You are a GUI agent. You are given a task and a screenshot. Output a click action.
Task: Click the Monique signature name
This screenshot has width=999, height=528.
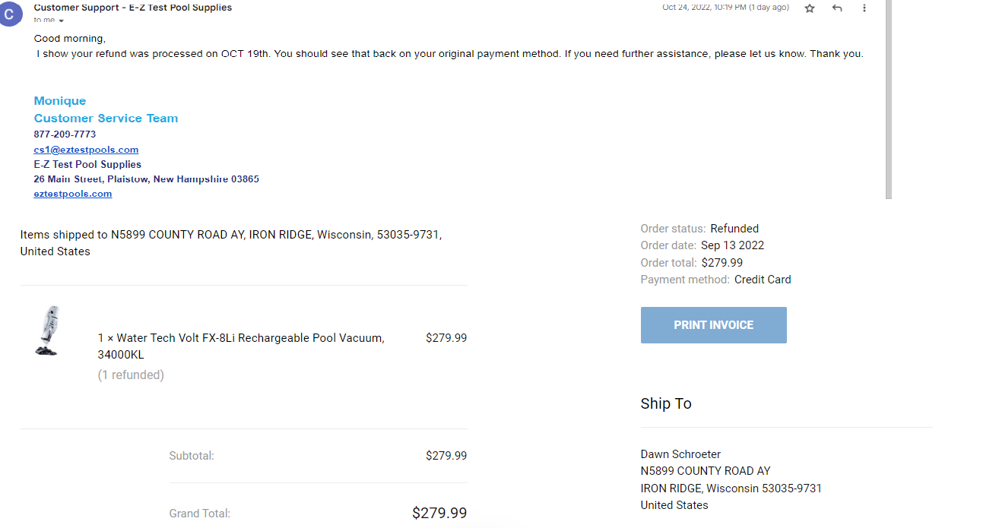60,101
